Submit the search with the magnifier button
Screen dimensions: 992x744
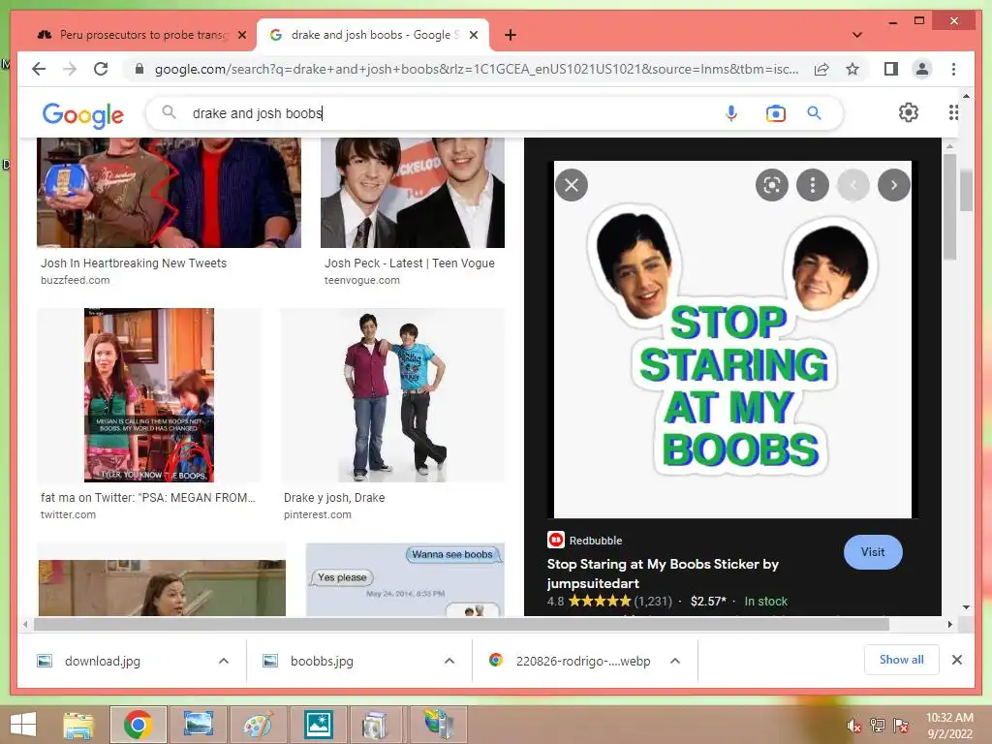click(814, 113)
